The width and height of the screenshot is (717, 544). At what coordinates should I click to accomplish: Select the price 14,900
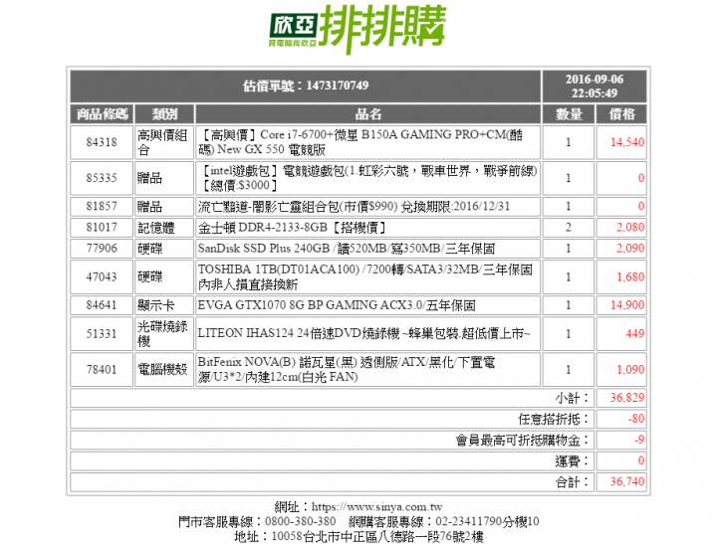pyautogui.click(x=627, y=304)
